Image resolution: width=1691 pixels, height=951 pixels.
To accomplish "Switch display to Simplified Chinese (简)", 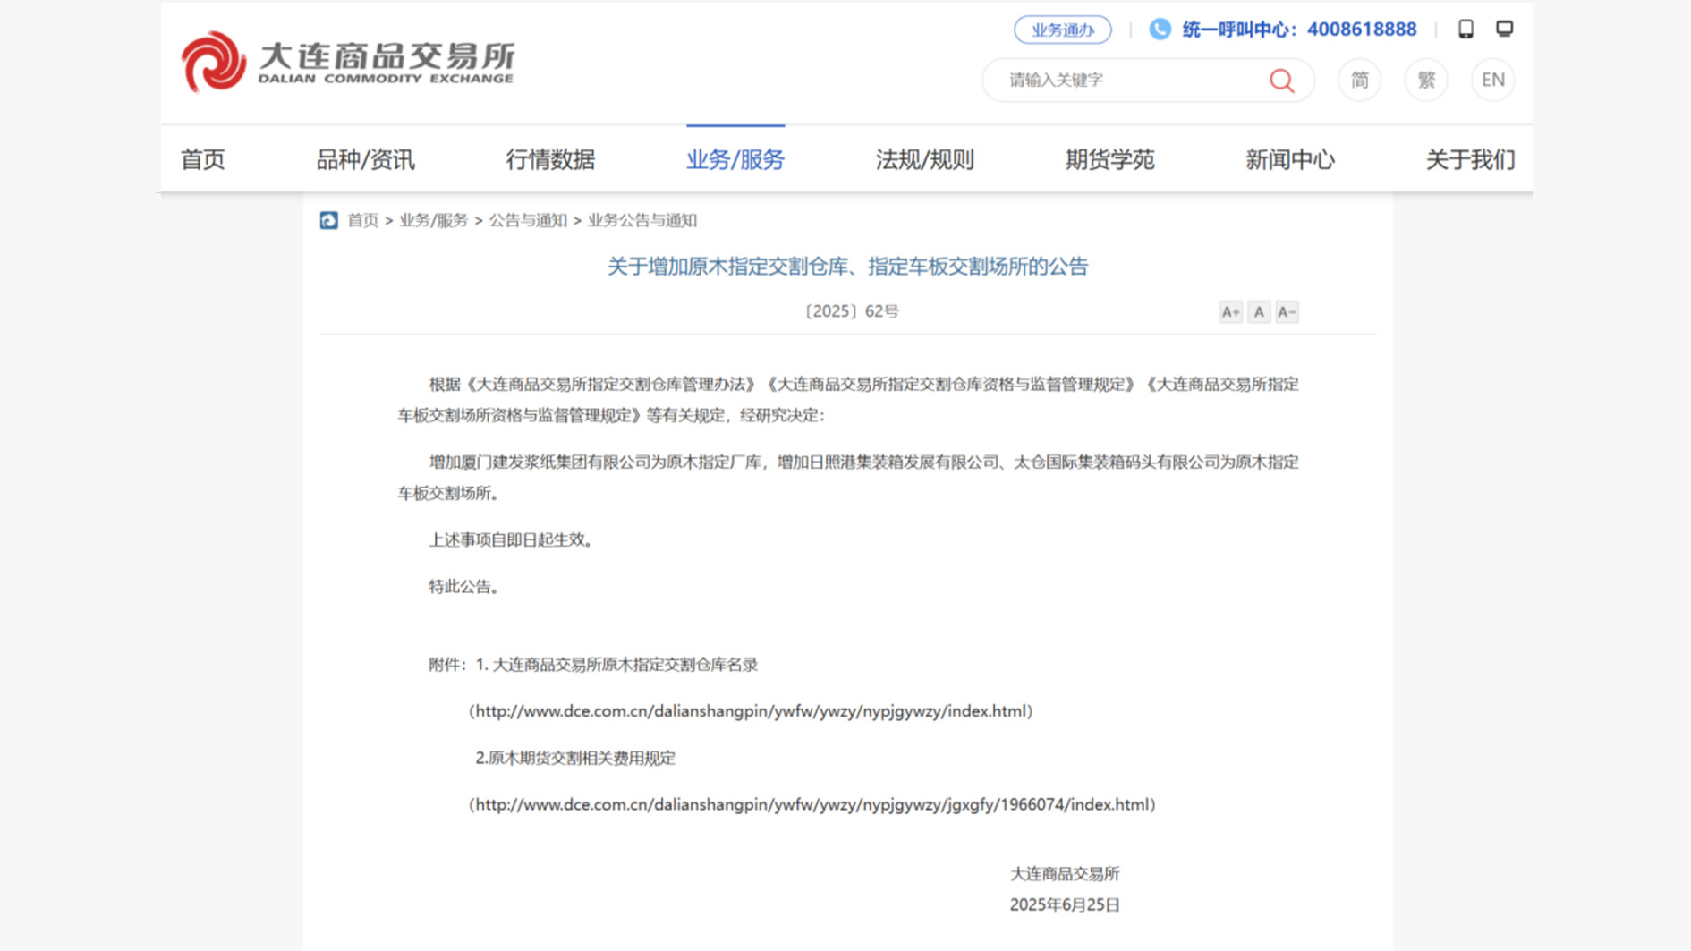I will click(x=1359, y=80).
